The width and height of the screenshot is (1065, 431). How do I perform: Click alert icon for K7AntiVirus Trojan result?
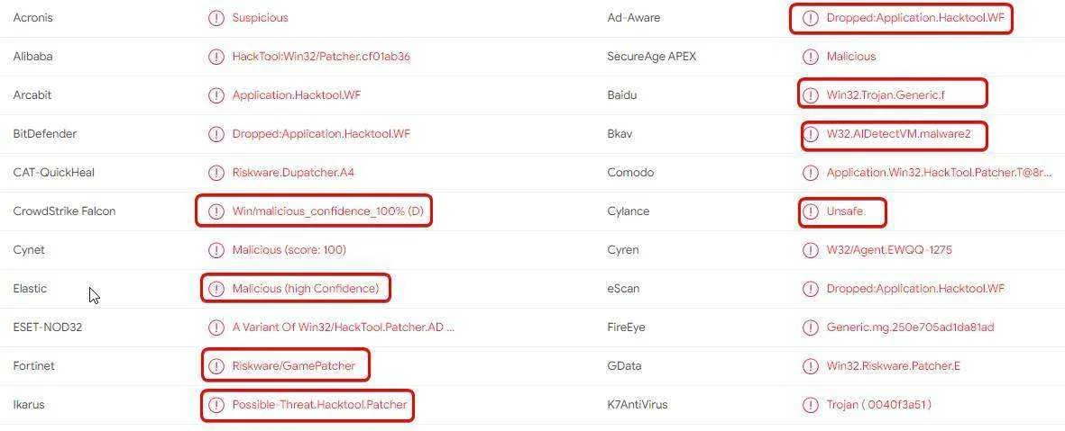click(x=811, y=405)
